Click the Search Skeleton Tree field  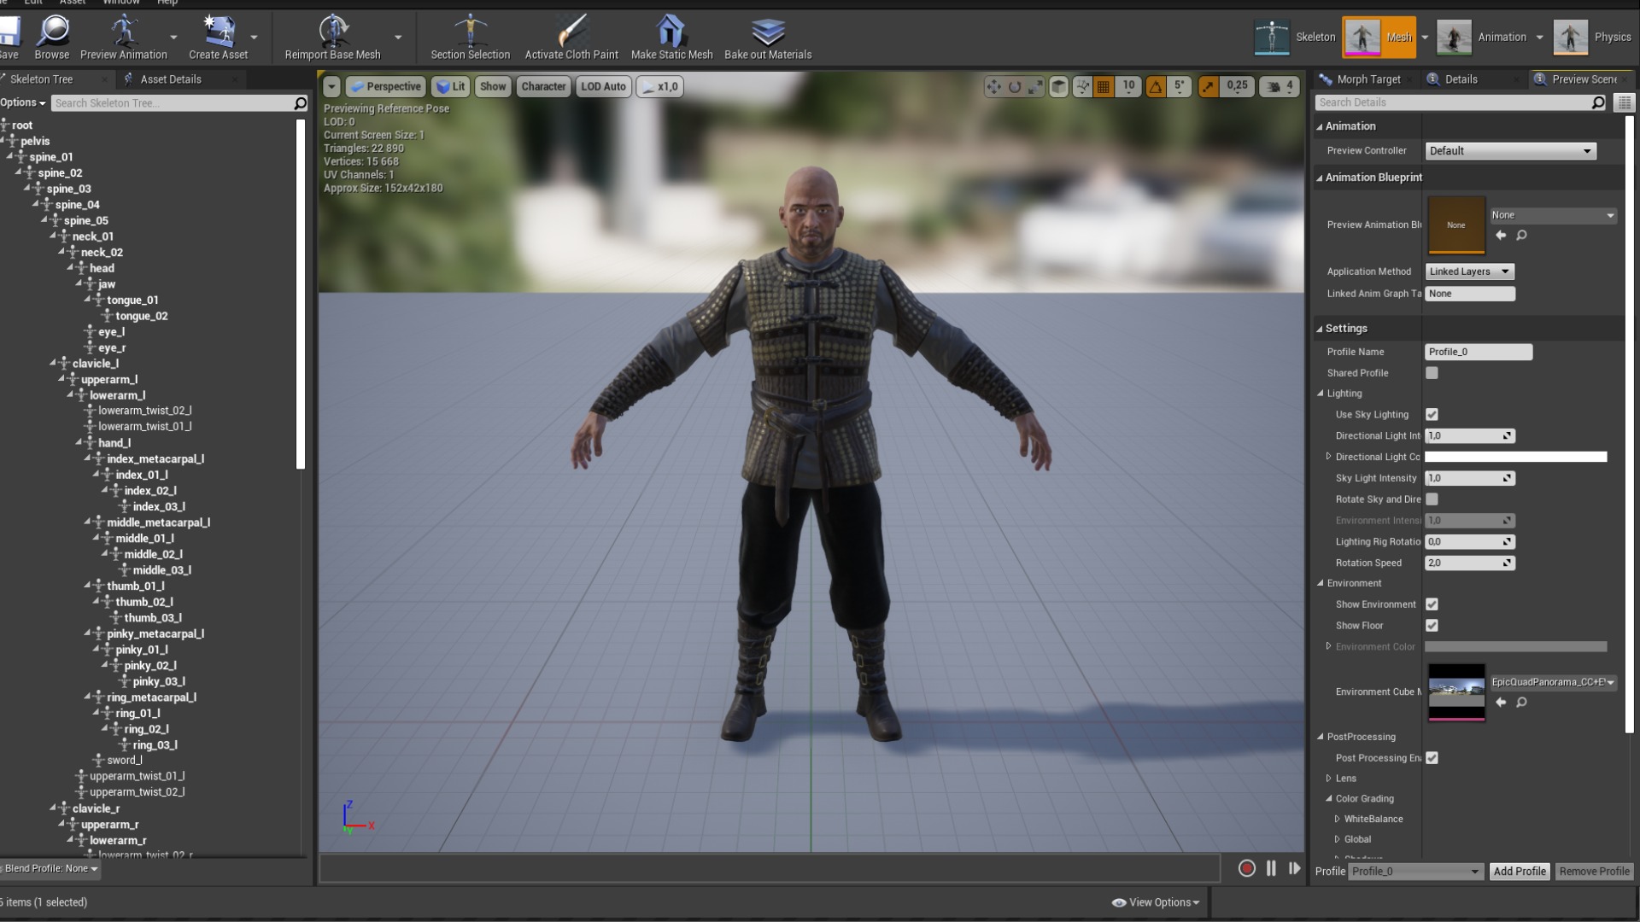click(171, 103)
